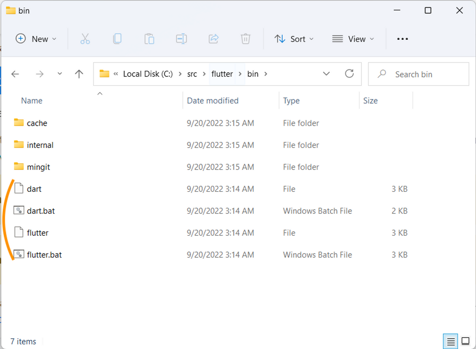Expand chevron after bin in breadcrumb

(x=266, y=74)
